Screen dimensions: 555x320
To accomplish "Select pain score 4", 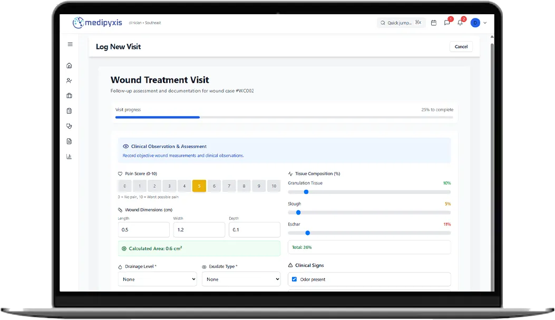I will [184, 186].
